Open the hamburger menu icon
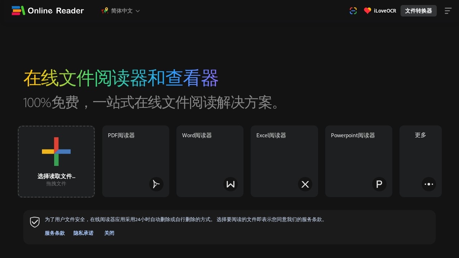Viewport: 459px width, 258px height. point(448,11)
